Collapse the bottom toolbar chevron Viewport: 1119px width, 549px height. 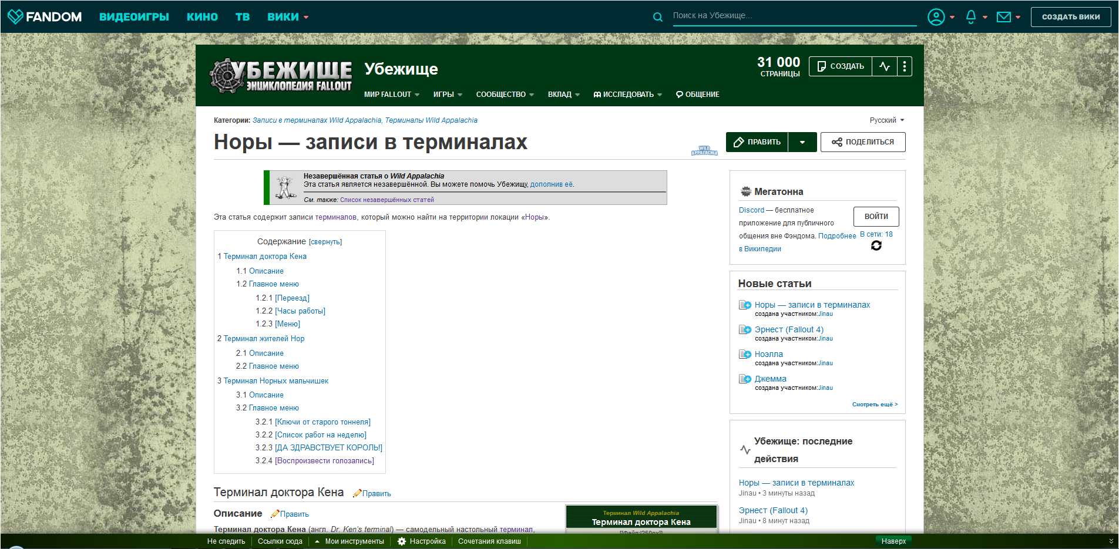click(x=1111, y=541)
